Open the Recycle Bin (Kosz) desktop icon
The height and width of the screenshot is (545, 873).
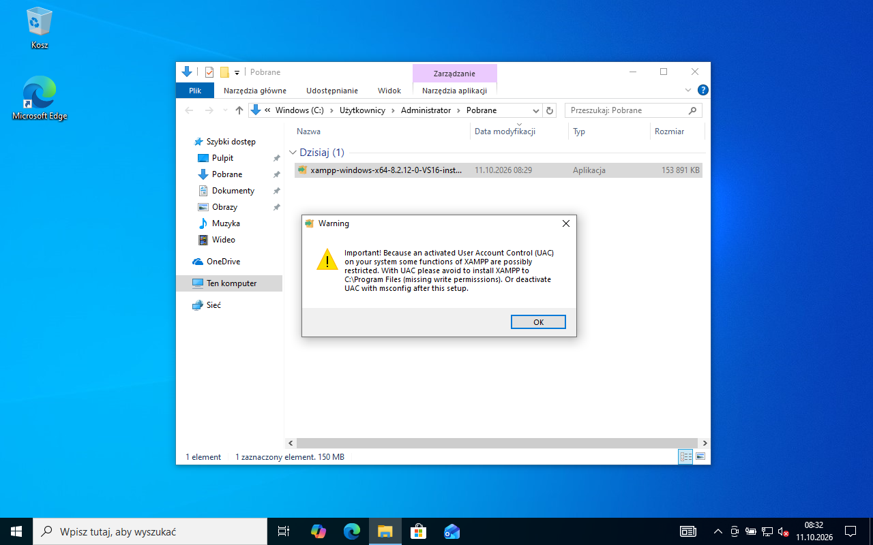pyautogui.click(x=40, y=28)
